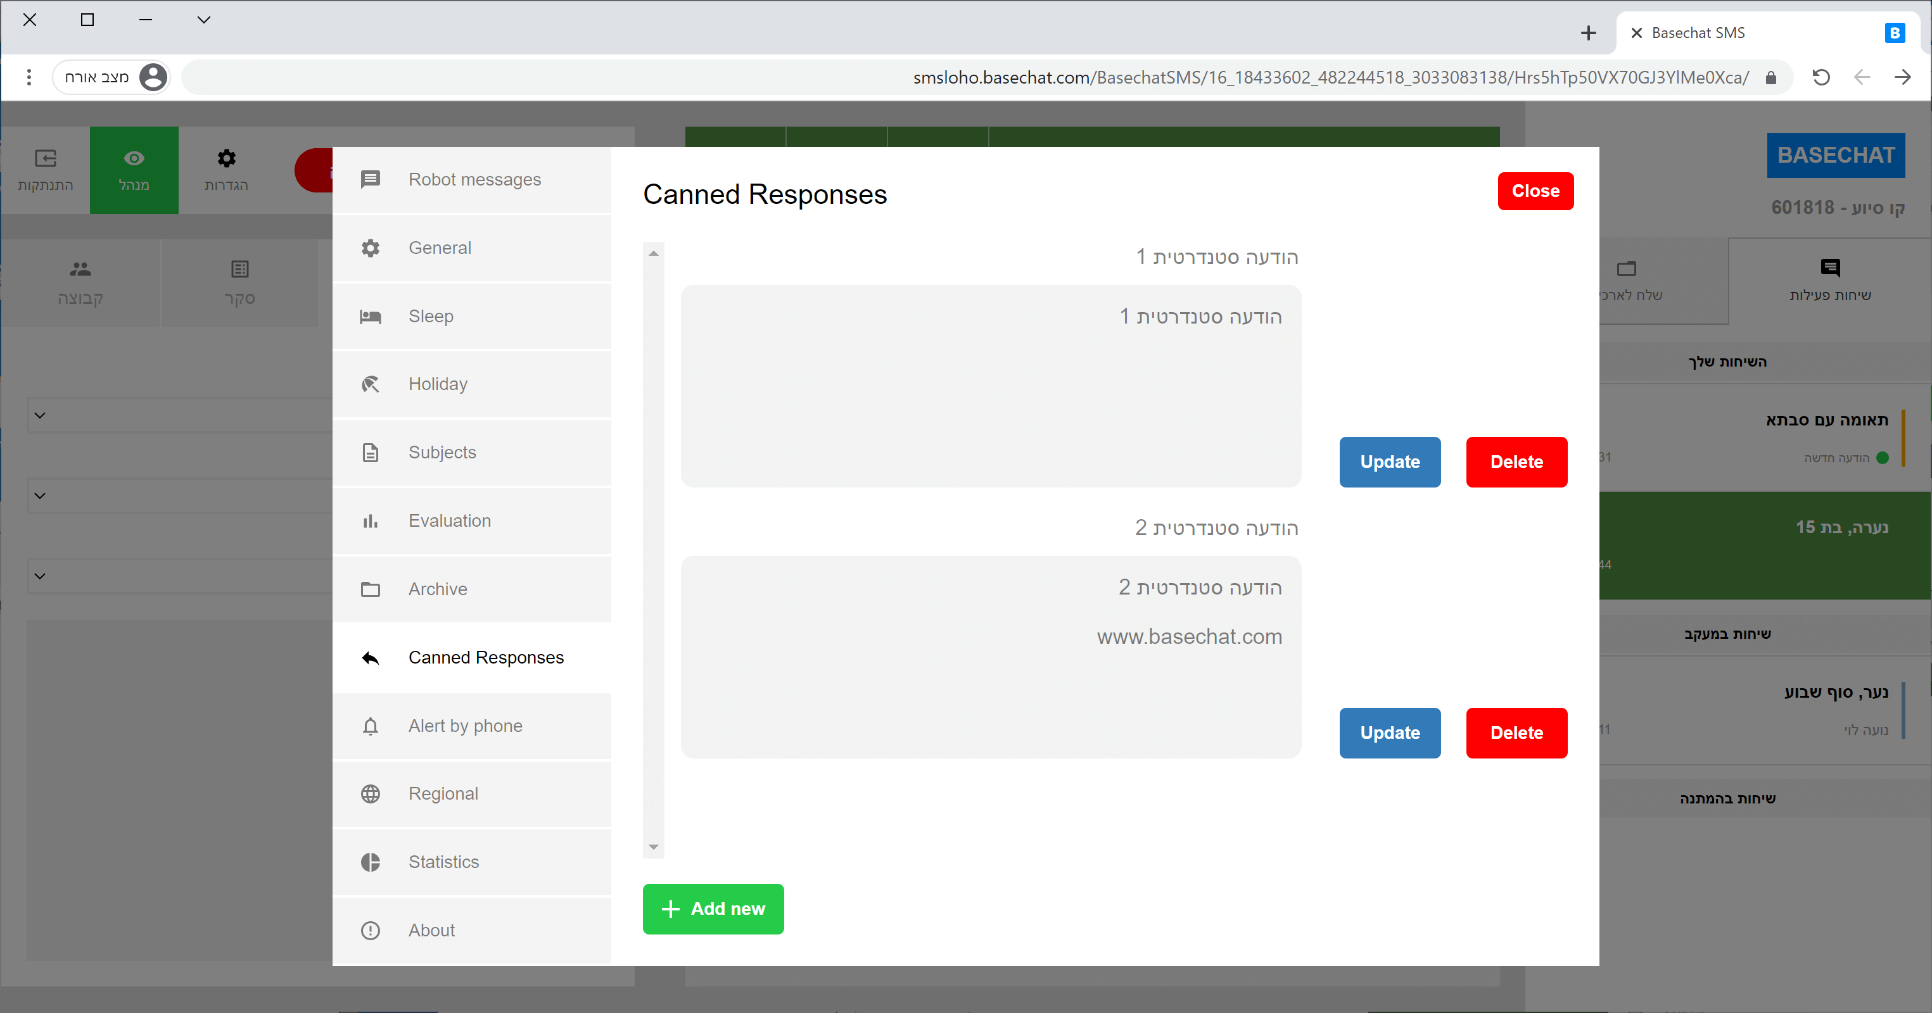The height and width of the screenshot is (1013, 1932).
Task: Click the Regional globe icon
Action: click(371, 794)
